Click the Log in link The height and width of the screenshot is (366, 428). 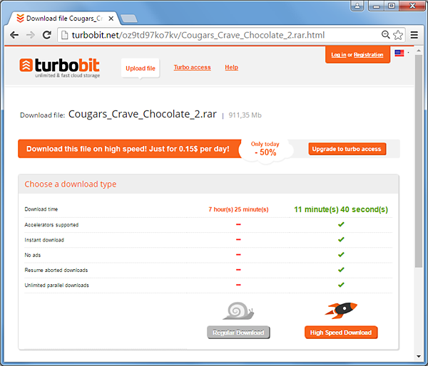point(338,55)
